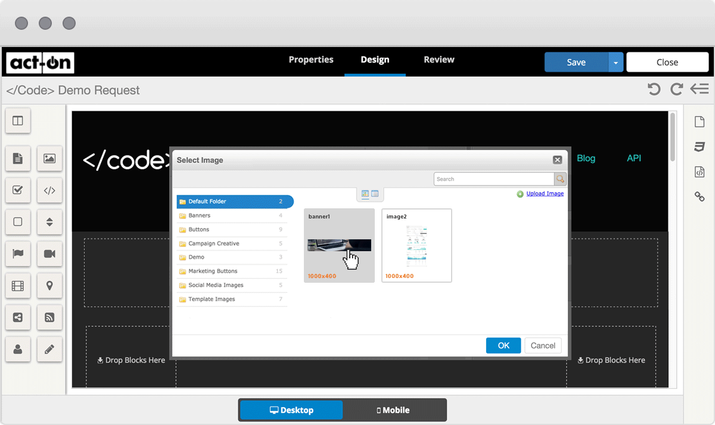
Task: Open the Banners folder
Action: click(199, 215)
